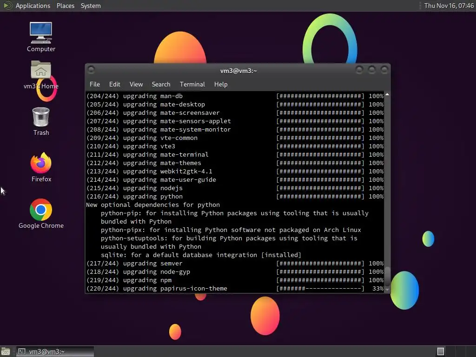Image resolution: width=476 pixels, height=357 pixels.
Task: Click the line 'upgrading mate-user-guide'
Action: tap(235, 180)
